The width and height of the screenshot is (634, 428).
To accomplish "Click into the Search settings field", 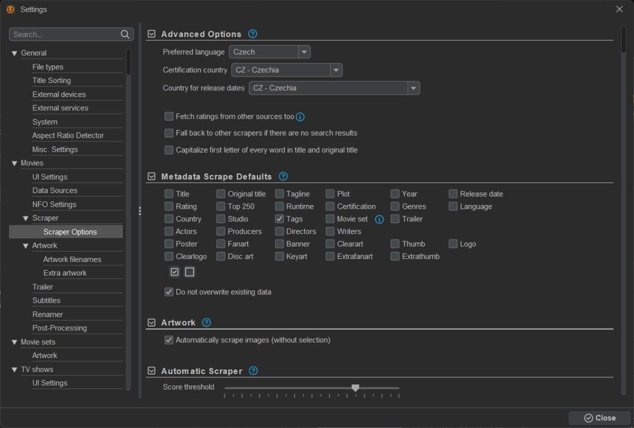I will pyautogui.click(x=63, y=34).
